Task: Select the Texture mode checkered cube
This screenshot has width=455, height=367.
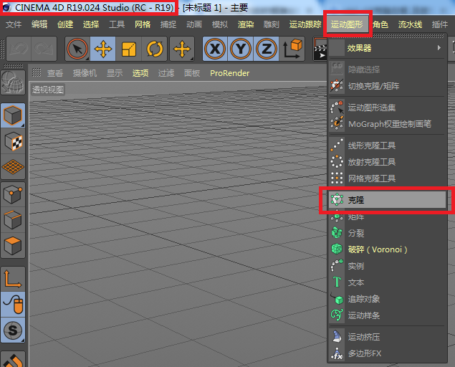Action: click(13, 141)
